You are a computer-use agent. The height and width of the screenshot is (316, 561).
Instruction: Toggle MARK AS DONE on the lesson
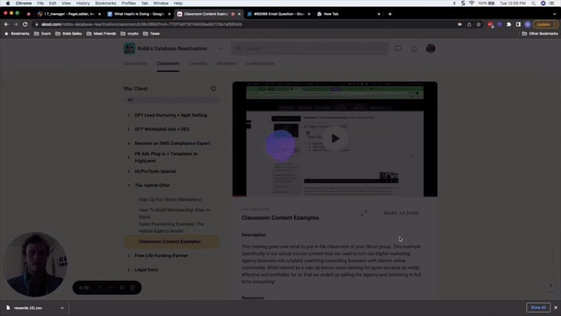400,213
